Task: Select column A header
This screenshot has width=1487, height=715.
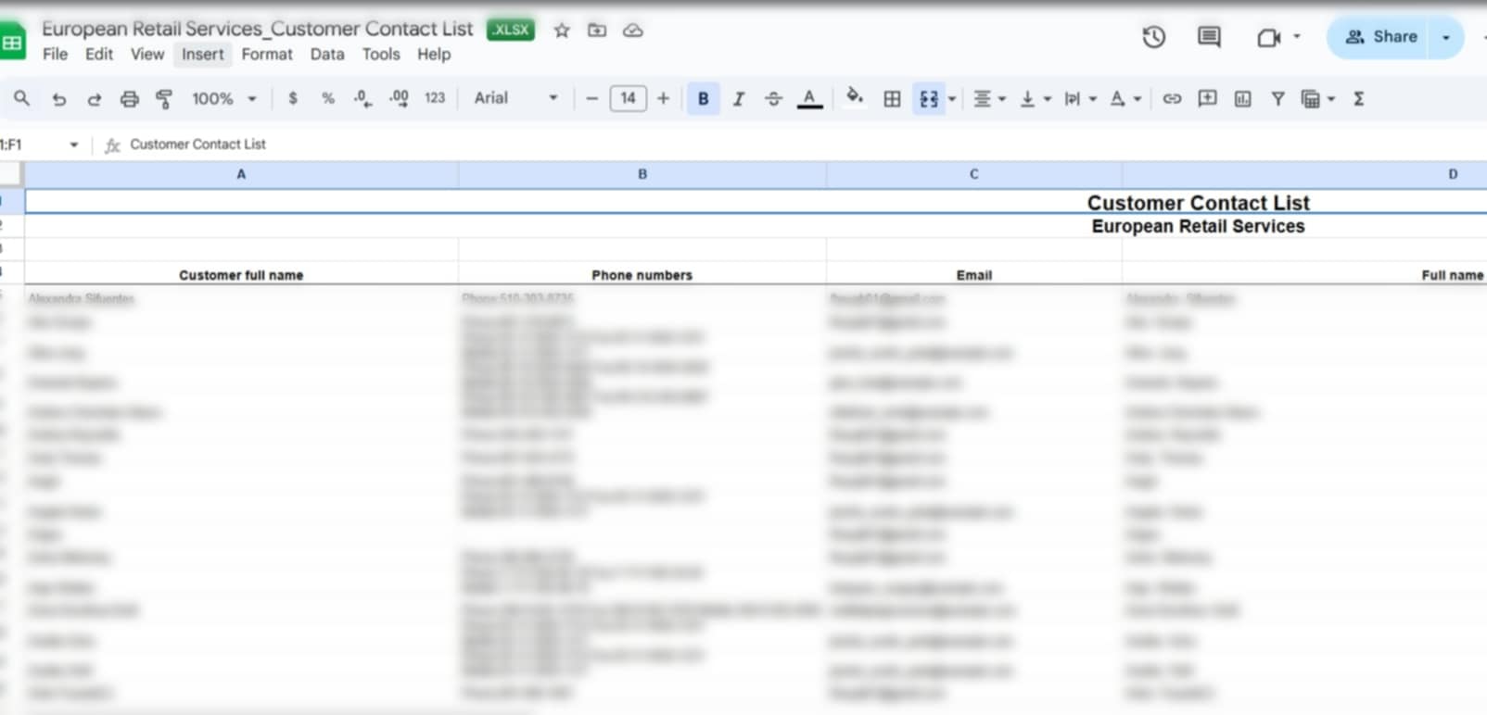Action: coord(241,174)
